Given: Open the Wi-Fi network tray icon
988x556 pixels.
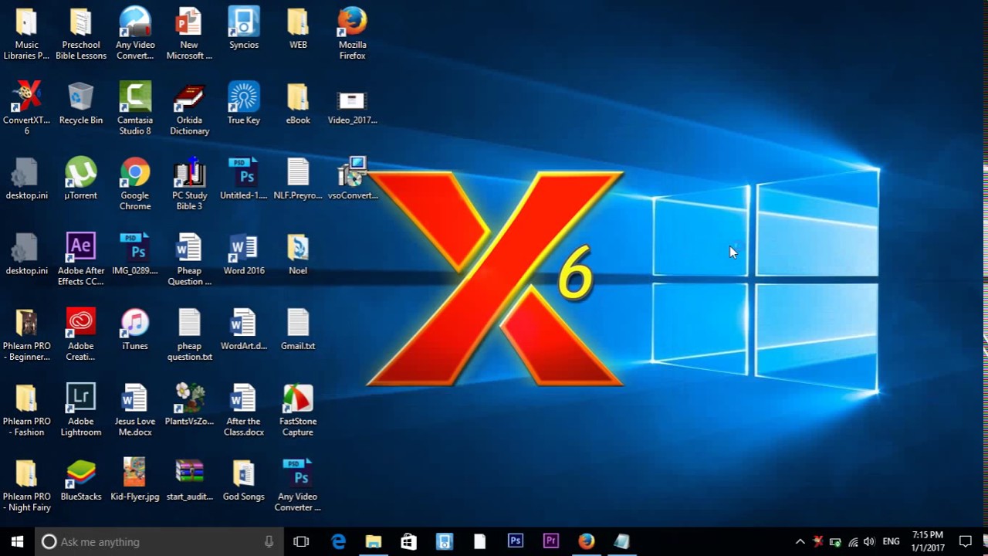Looking at the screenshot, I should tap(853, 541).
